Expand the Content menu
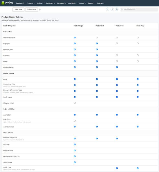This screenshot has width=159, height=172. point(82,3)
